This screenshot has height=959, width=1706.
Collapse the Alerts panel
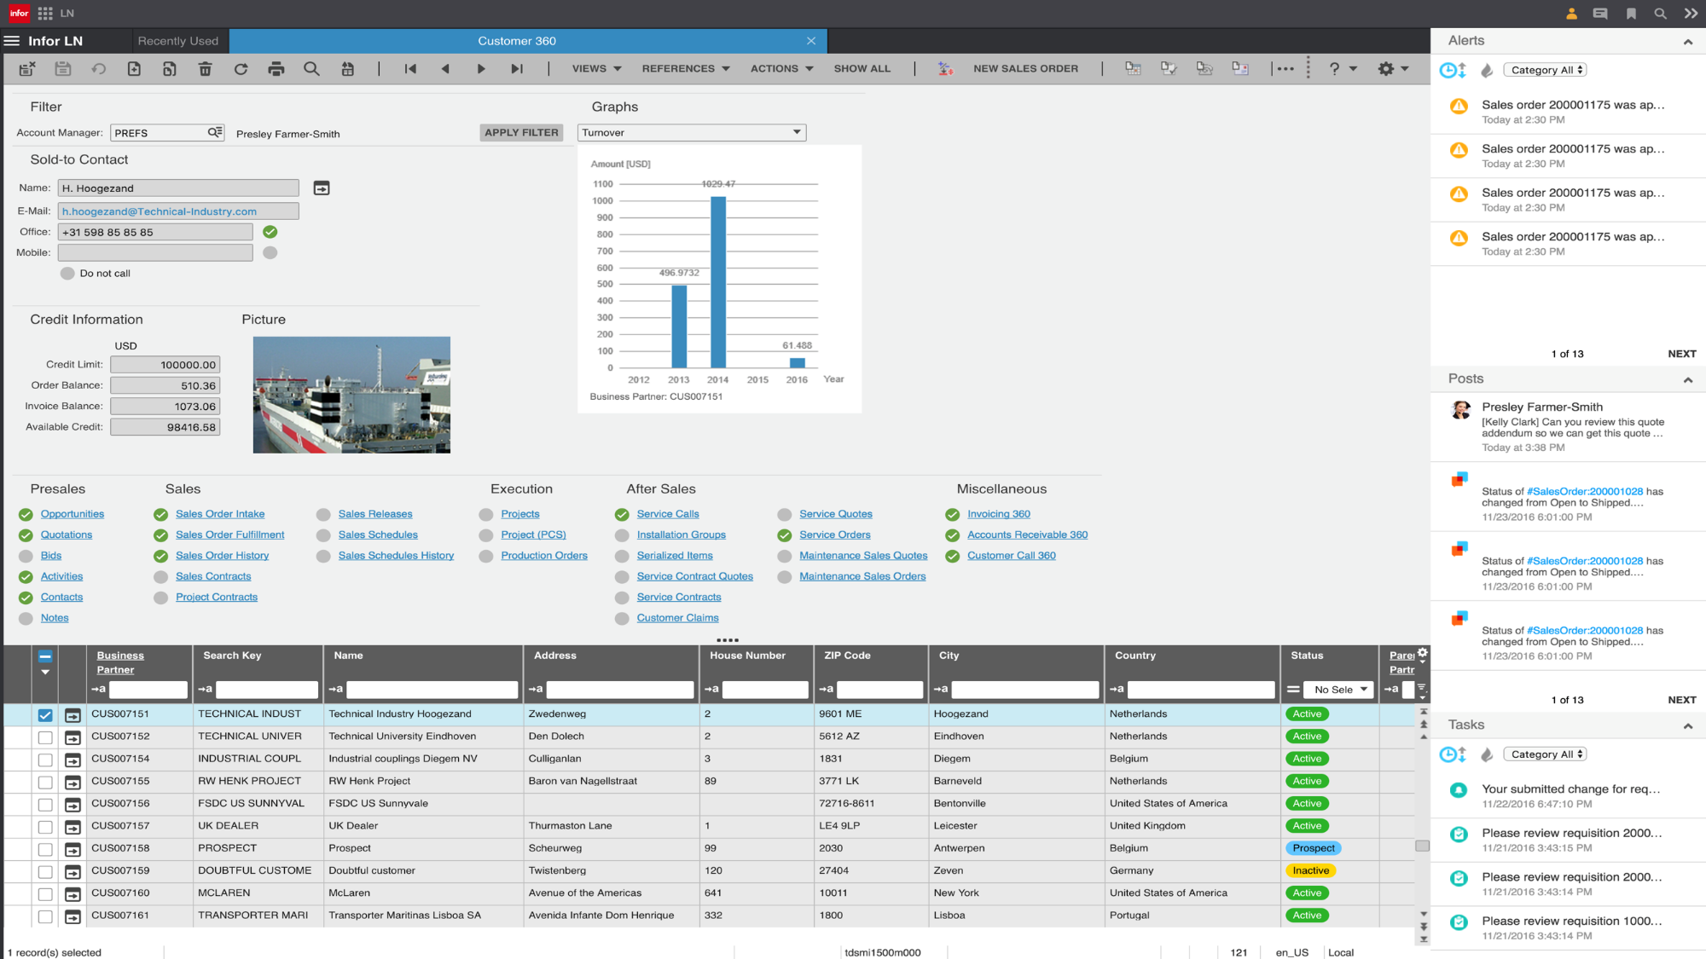click(x=1687, y=41)
